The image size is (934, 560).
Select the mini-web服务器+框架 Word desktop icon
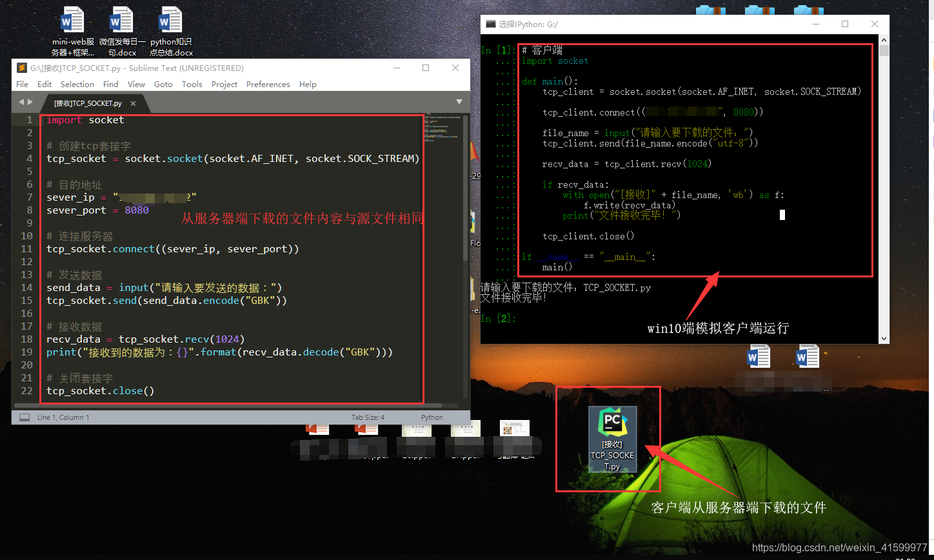point(73,32)
